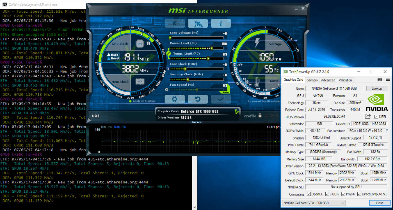Open the GPU-Z hamburger menu
The width and height of the screenshot is (393, 210).
click(x=388, y=80)
